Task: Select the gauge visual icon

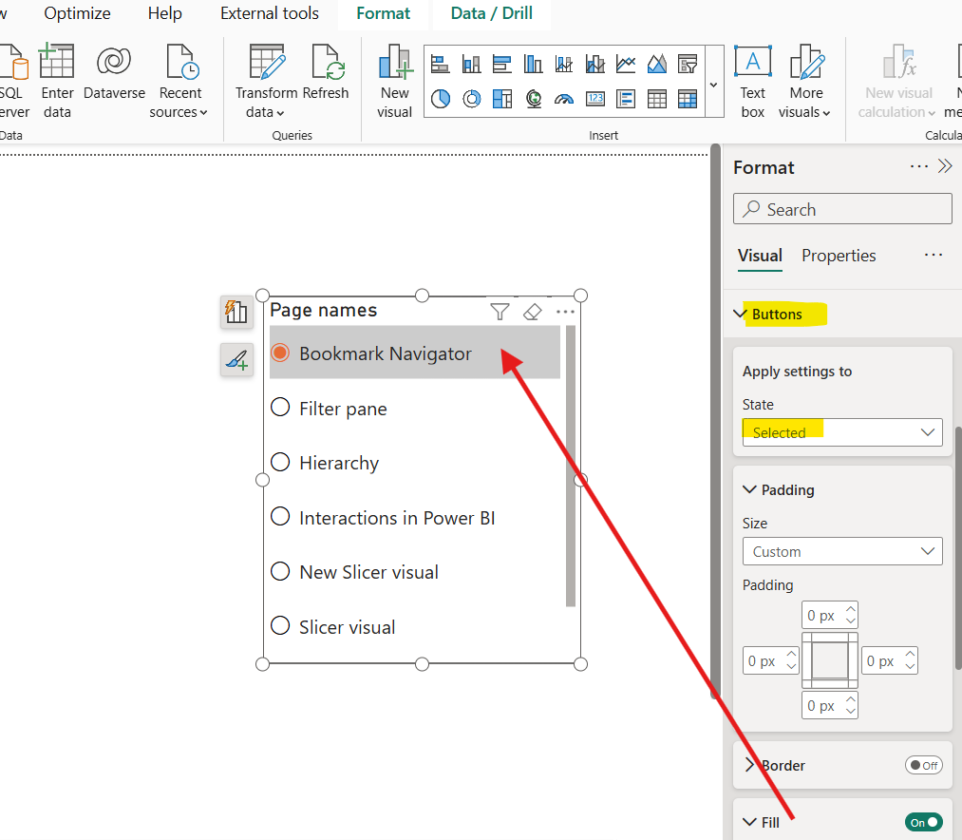Action: click(x=564, y=98)
